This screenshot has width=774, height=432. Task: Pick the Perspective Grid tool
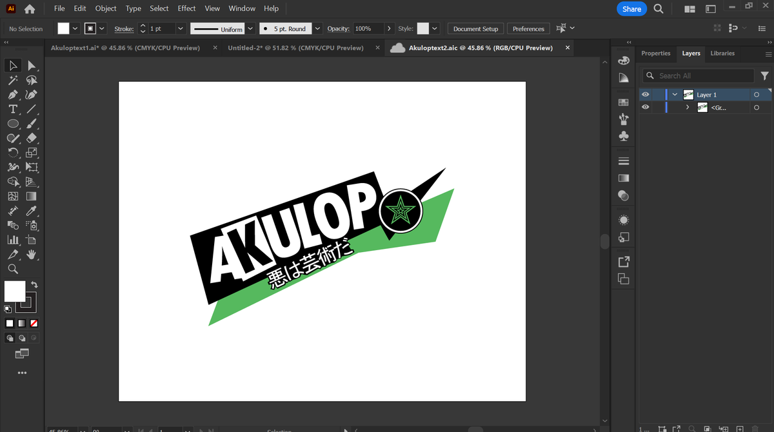coord(32,182)
